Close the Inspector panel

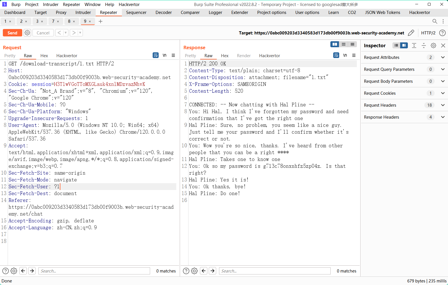coord(443,46)
